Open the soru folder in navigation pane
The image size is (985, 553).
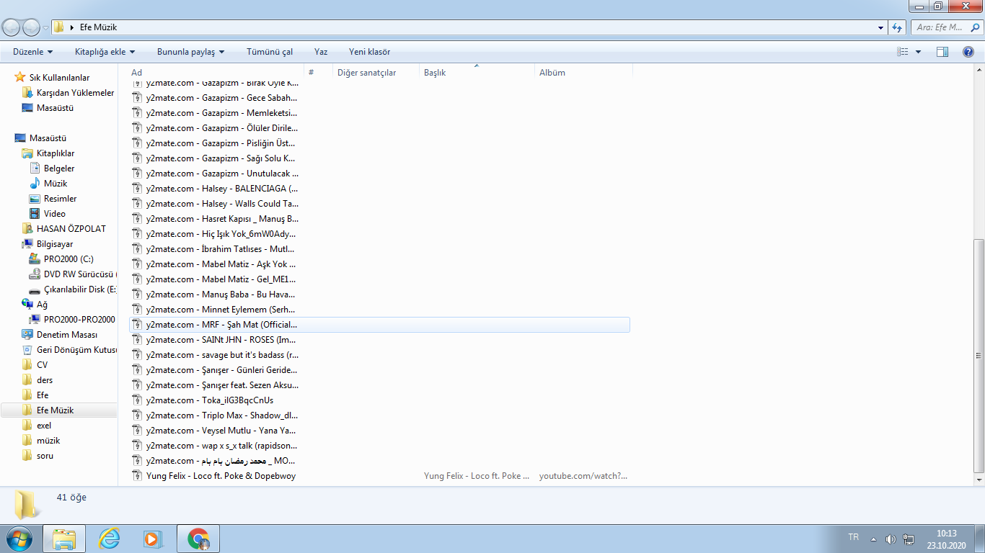[x=37, y=456]
